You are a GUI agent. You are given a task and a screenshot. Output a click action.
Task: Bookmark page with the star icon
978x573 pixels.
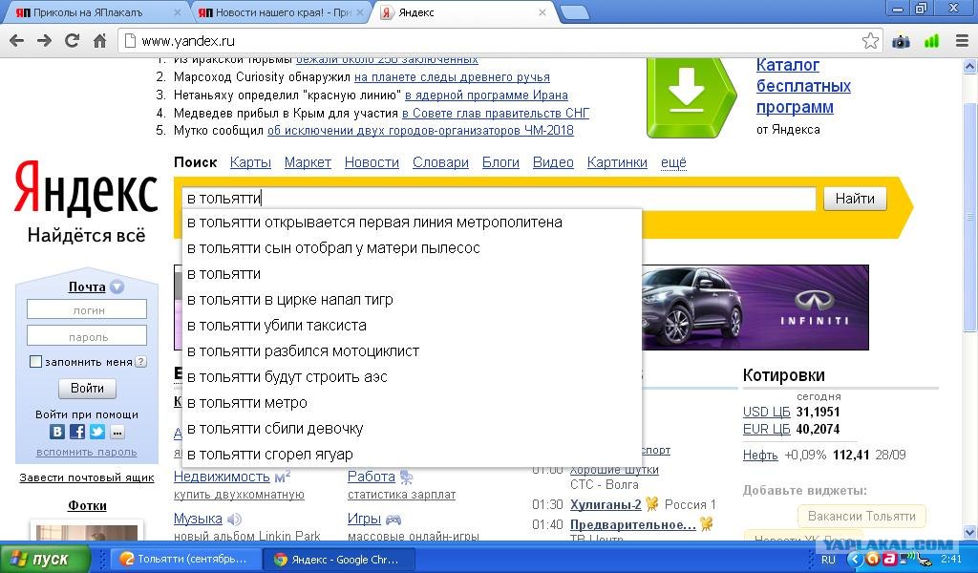pyautogui.click(x=870, y=41)
